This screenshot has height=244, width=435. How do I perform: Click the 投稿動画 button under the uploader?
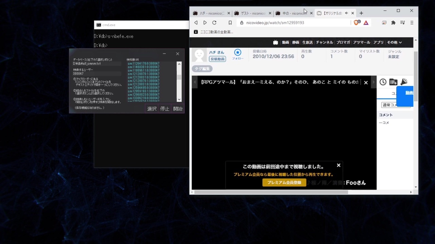(217, 59)
